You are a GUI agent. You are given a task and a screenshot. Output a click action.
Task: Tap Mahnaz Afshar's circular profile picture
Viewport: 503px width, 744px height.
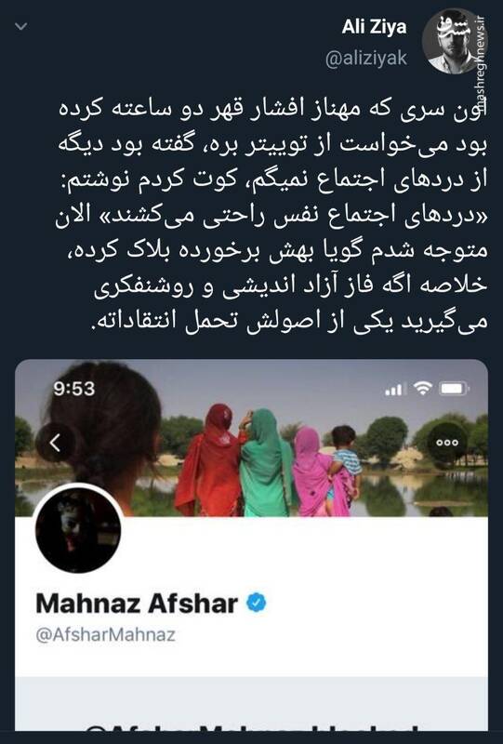78,530
